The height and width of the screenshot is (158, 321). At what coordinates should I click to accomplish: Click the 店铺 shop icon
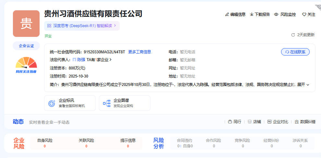click(x=249, y=122)
